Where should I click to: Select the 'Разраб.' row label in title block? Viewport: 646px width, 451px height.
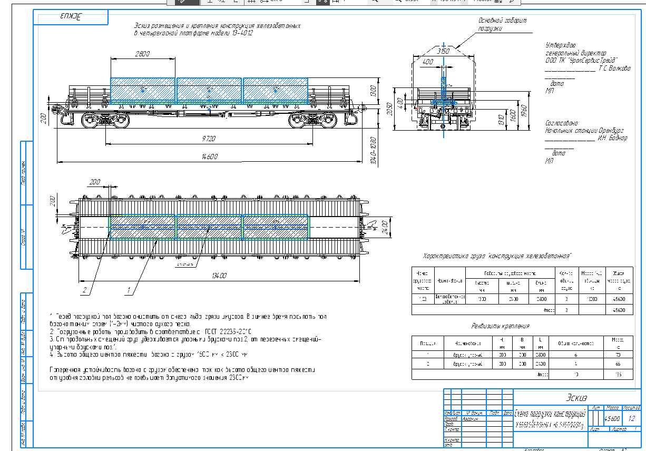tap(452, 419)
